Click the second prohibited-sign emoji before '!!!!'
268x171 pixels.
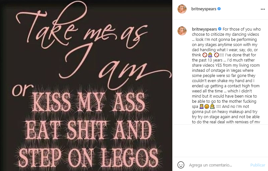216,55
